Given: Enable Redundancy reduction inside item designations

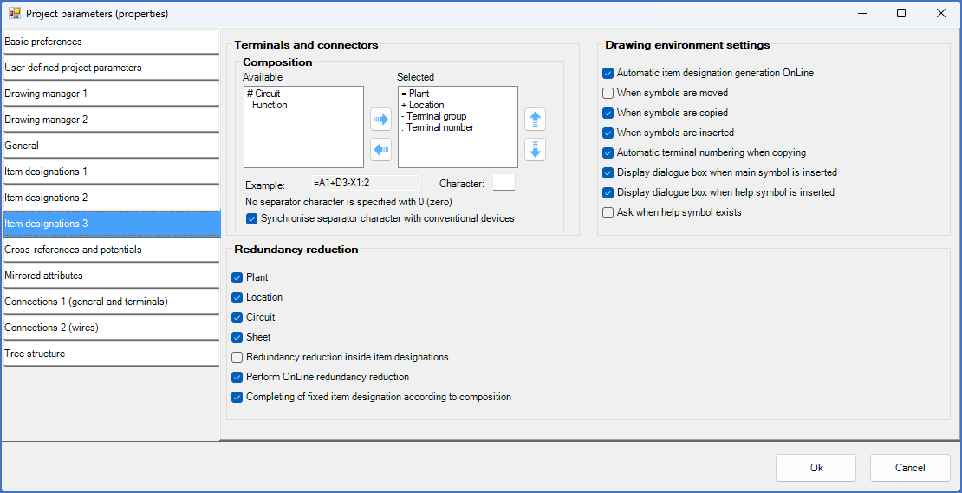Looking at the screenshot, I should 237,357.
